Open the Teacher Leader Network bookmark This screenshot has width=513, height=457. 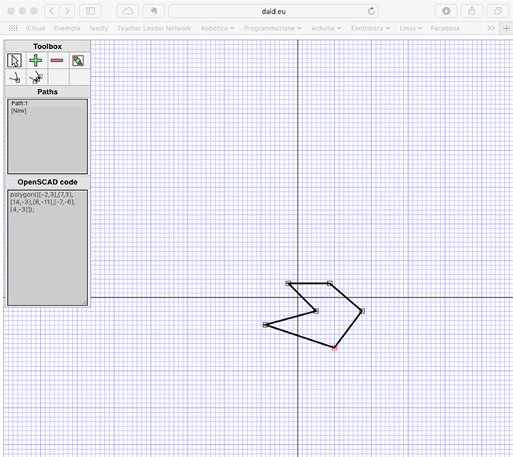point(154,28)
